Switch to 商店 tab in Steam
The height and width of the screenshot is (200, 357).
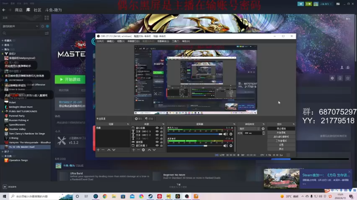tap(19, 10)
